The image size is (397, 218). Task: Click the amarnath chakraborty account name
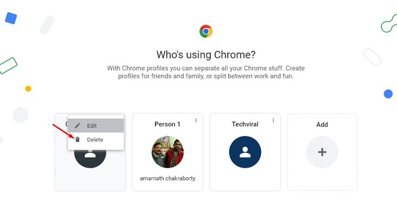(x=168, y=178)
